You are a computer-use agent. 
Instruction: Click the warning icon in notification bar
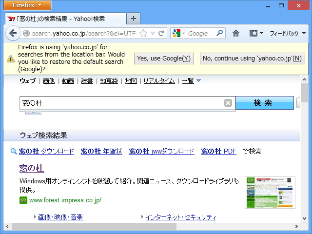(11, 58)
